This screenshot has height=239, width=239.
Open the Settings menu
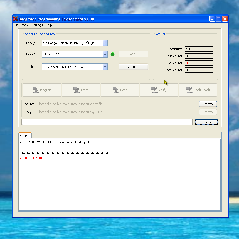point(37,25)
